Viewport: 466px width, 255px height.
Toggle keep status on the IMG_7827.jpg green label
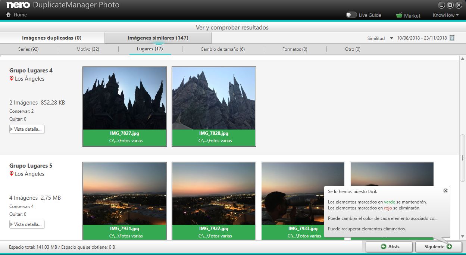[x=125, y=137]
